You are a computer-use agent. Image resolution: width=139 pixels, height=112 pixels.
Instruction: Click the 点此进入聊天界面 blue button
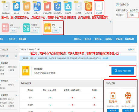pyautogui.click(x=123, y=71)
